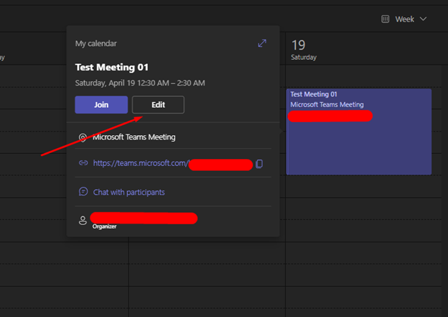
Task: Click the My calendar label
Action: click(x=96, y=43)
